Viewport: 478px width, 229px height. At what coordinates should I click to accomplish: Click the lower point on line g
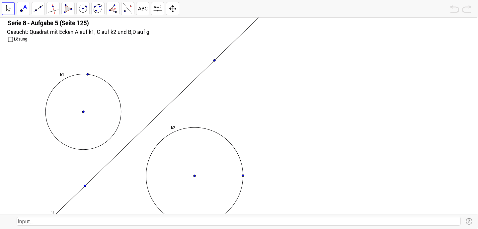click(x=85, y=186)
